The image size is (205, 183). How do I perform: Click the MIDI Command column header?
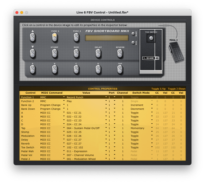coord(52,93)
